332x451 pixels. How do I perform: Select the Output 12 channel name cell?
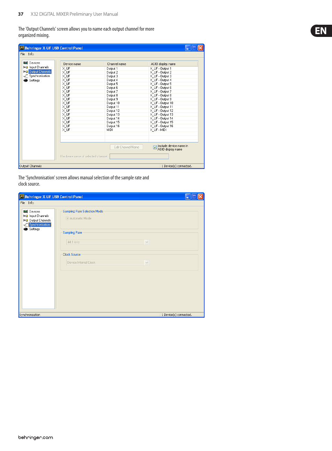113,111
